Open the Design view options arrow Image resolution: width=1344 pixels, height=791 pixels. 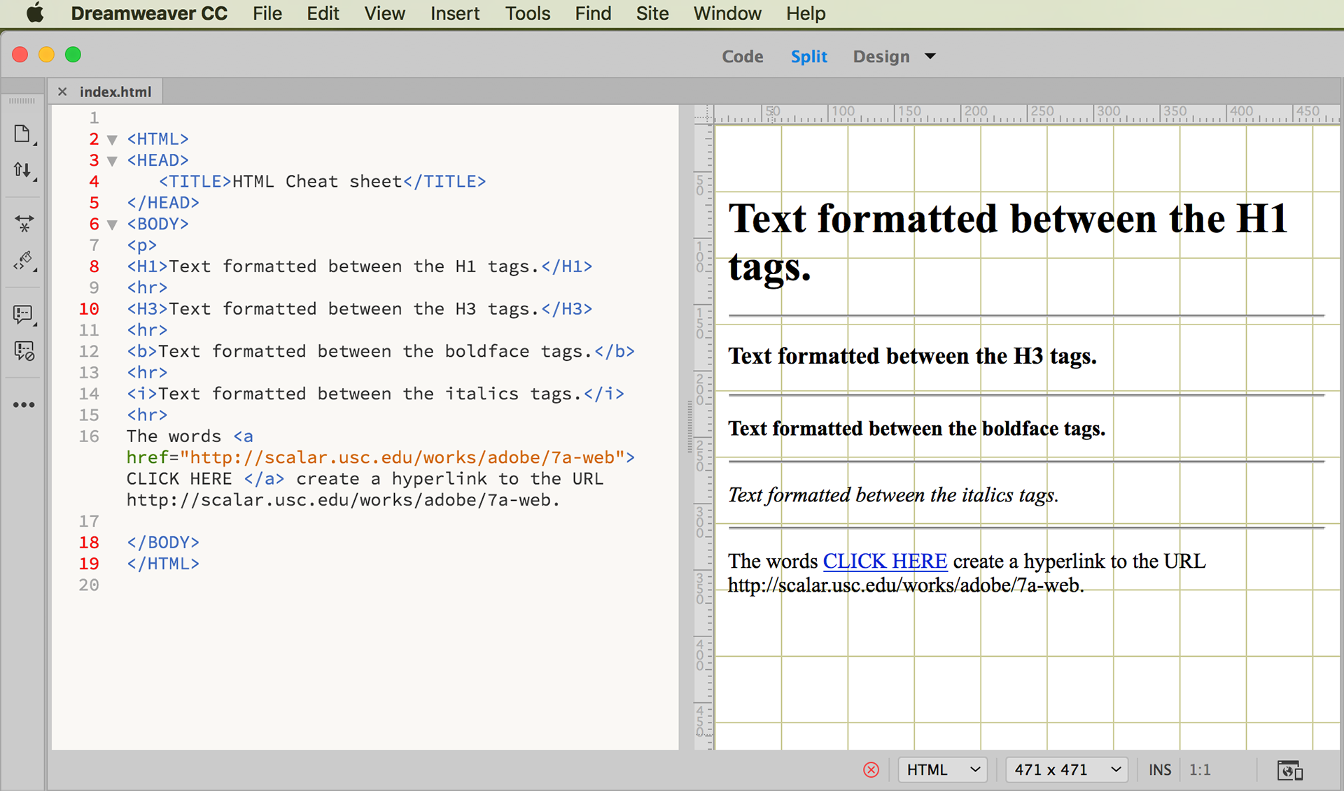point(930,56)
